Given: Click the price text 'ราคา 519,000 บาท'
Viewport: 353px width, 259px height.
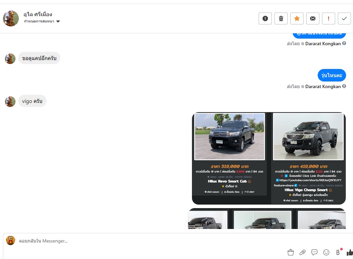Looking at the screenshot, I should pyautogui.click(x=230, y=166).
